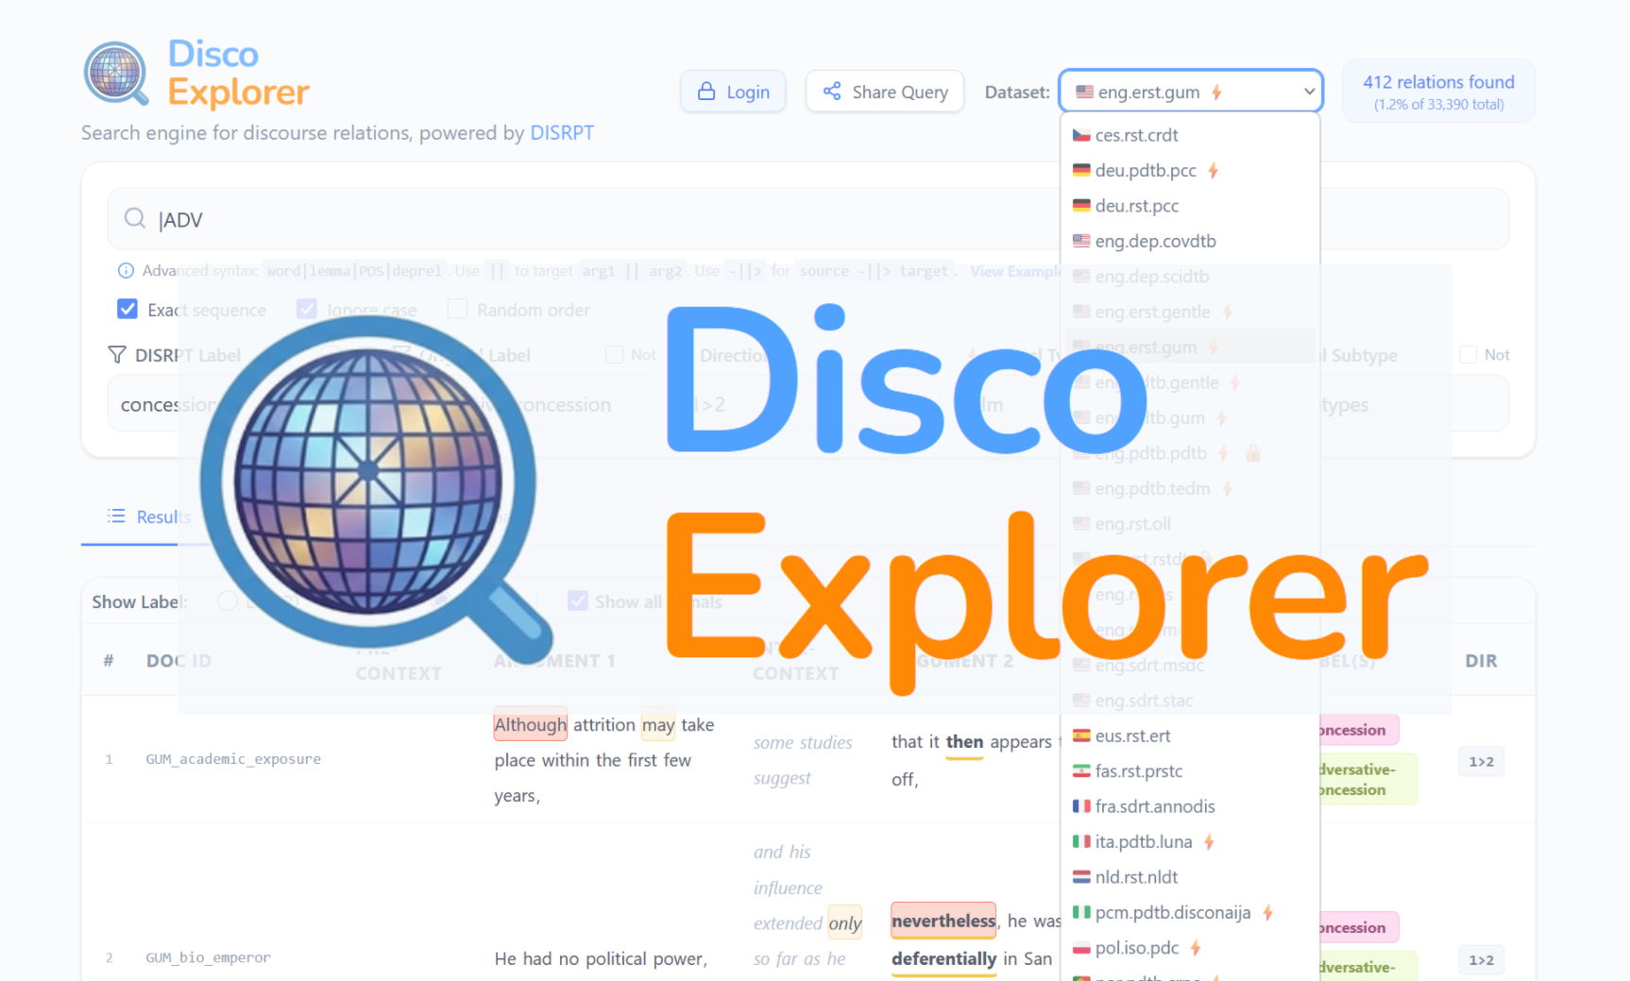Click the 1>2 direction badge in row 2
The height and width of the screenshot is (981, 1630).
[x=1482, y=960]
